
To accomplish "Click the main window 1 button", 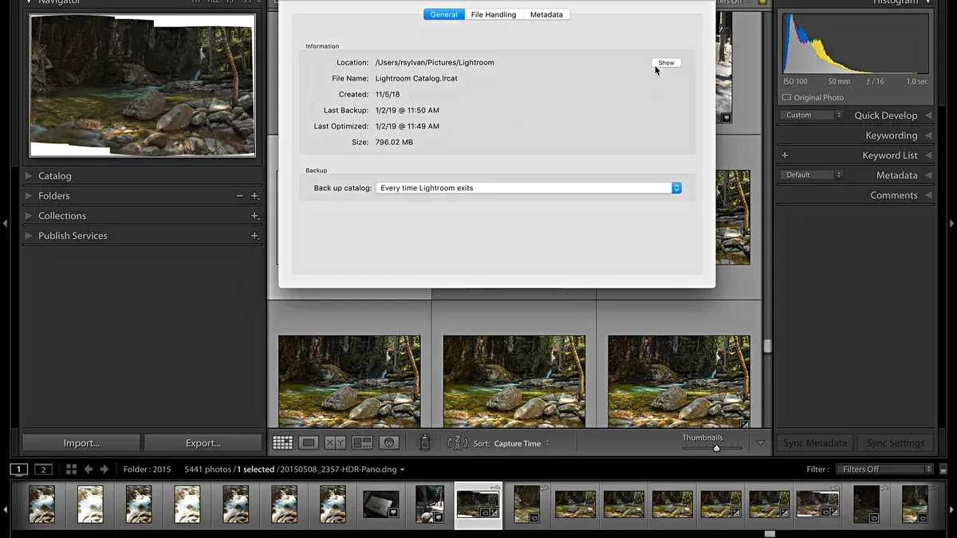I will tap(19, 469).
